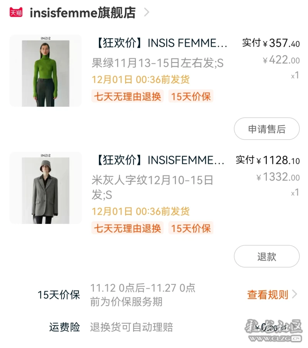The width and height of the screenshot is (308, 348).
Task: Click 退款 button
Action: click(x=267, y=256)
